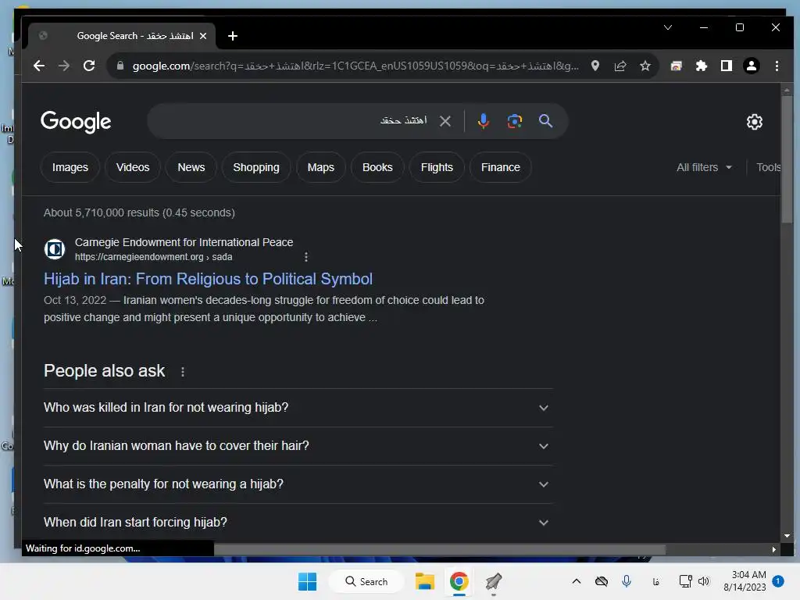Expand Who was killed in Iran question

tap(298, 408)
